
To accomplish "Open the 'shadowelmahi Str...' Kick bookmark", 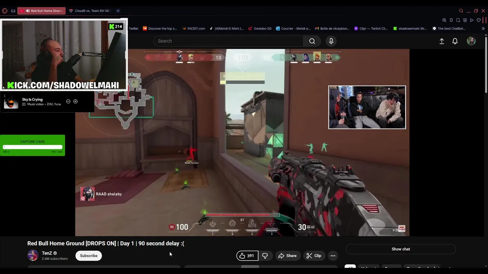I will pos(410,29).
